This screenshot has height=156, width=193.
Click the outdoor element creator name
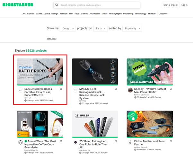[141, 147]
